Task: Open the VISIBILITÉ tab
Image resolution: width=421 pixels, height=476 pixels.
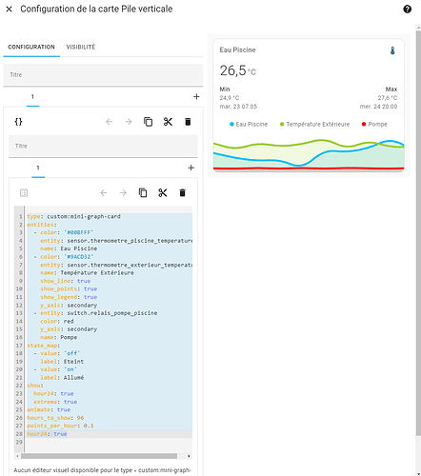Action: (x=81, y=47)
